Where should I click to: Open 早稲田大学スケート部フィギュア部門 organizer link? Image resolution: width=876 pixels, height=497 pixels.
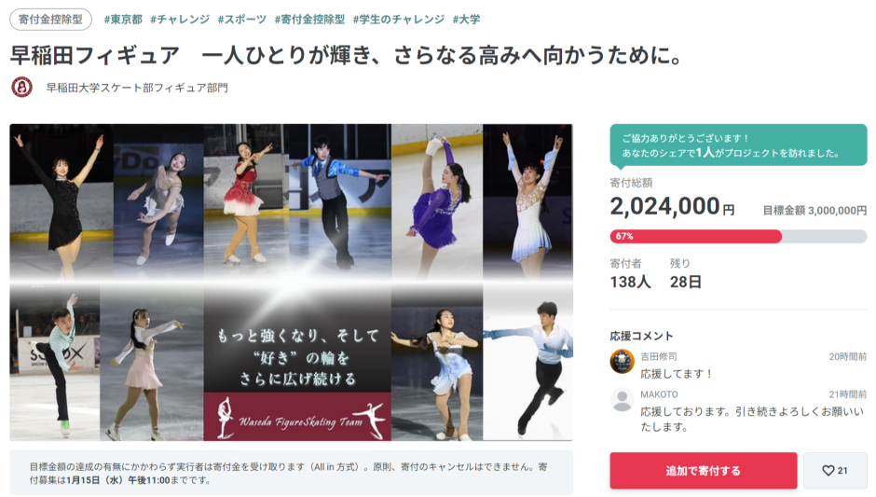pos(137,88)
